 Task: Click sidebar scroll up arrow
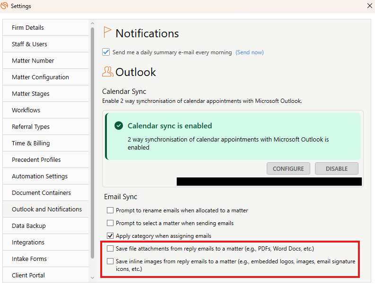(x=93, y=24)
